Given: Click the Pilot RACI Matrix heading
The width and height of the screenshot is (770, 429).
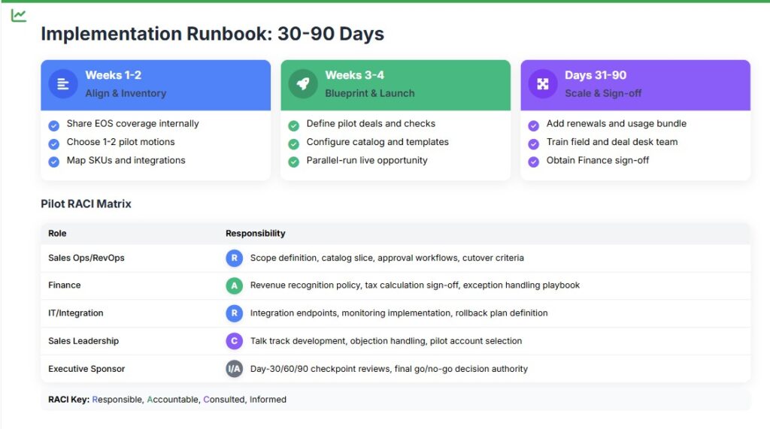Looking at the screenshot, I should pyautogui.click(x=86, y=204).
